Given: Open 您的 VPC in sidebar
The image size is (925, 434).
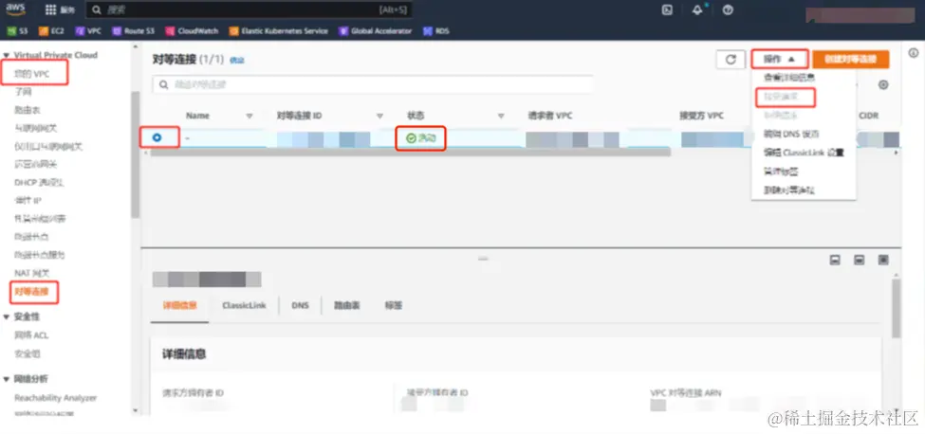Looking at the screenshot, I should pos(32,74).
